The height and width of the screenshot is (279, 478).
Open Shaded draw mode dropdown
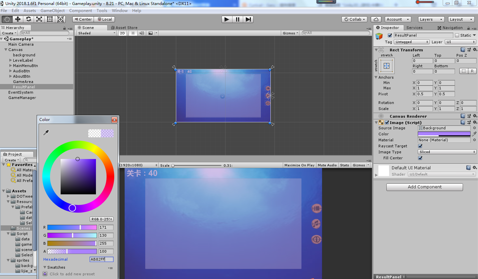point(96,33)
